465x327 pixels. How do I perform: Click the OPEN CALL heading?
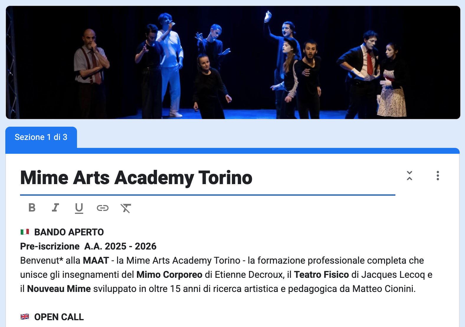point(59,317)
